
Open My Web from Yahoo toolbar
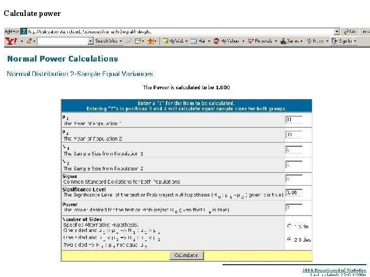(173, 41)
